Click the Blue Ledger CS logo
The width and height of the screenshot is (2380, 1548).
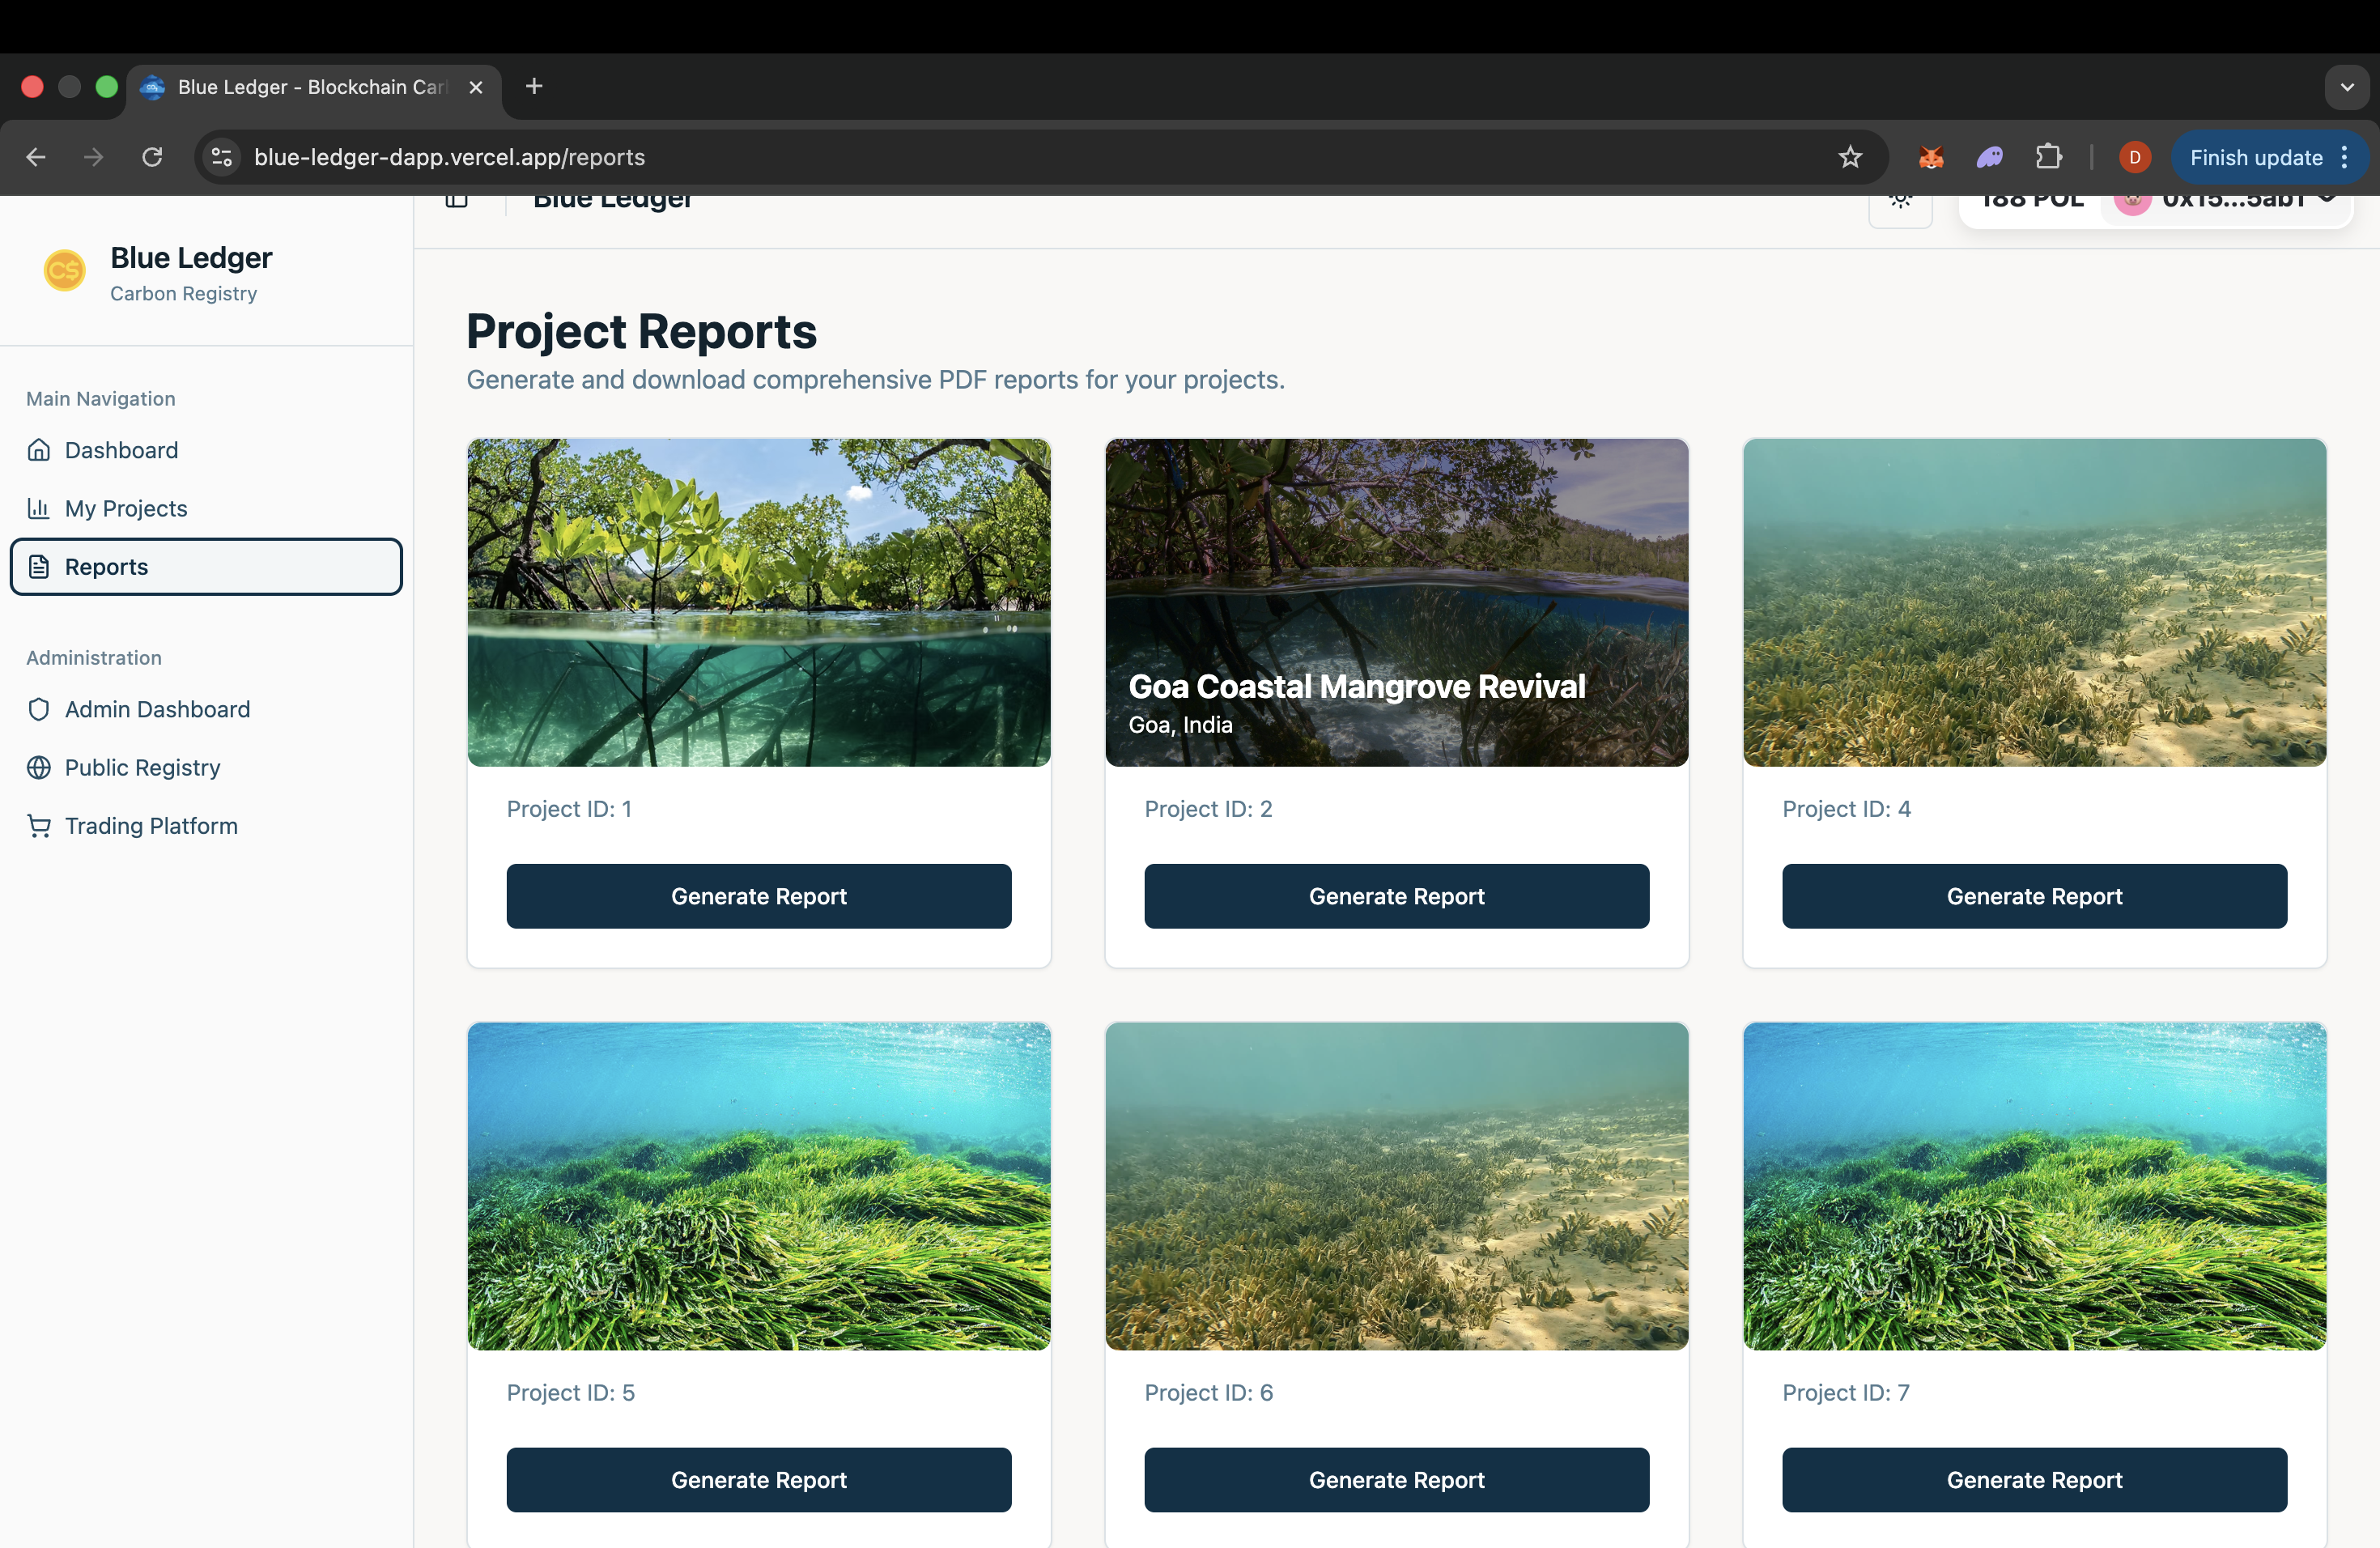[x=64, y=270]
